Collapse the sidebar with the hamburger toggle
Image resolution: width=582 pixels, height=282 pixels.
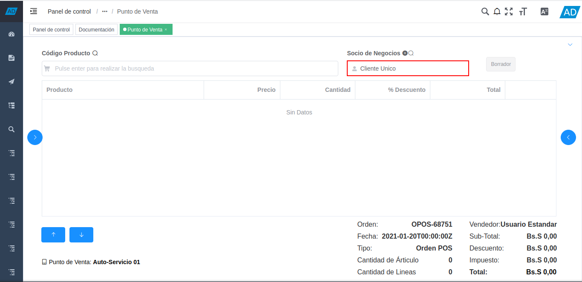point(33,11)
